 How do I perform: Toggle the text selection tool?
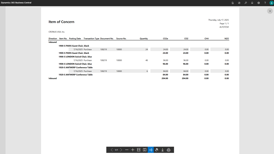click(x=151, y=150)
